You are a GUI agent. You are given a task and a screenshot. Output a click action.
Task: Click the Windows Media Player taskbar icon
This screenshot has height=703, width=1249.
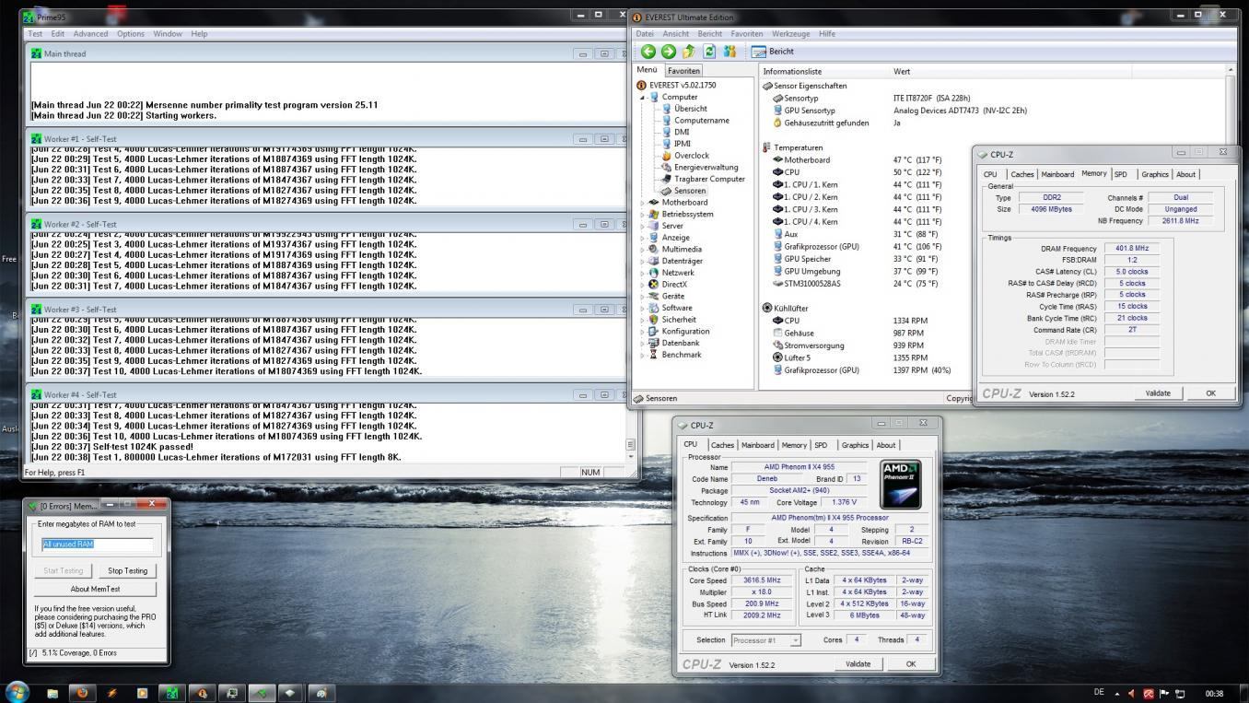(142, 692)
